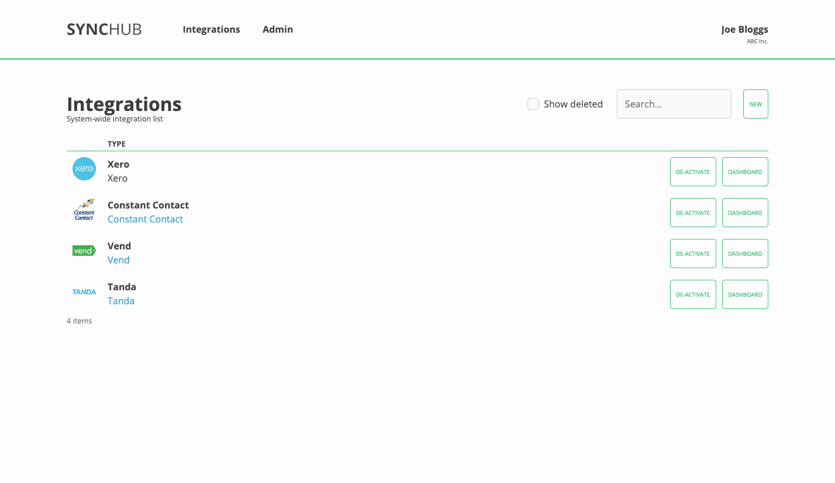De-activate the Constant Contact integration
This screenshot has height=483, width=835.
click(x=693, y=213)
